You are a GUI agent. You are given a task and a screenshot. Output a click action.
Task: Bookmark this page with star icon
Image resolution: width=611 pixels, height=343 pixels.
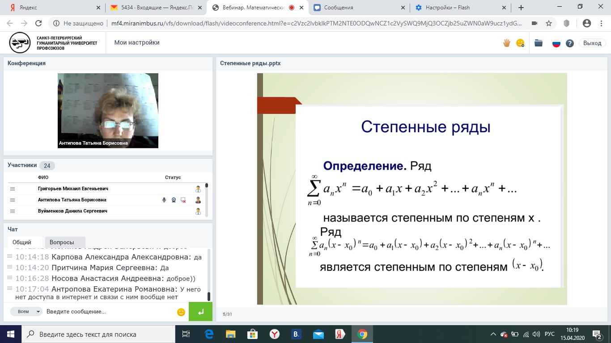(x=549, y=23)
